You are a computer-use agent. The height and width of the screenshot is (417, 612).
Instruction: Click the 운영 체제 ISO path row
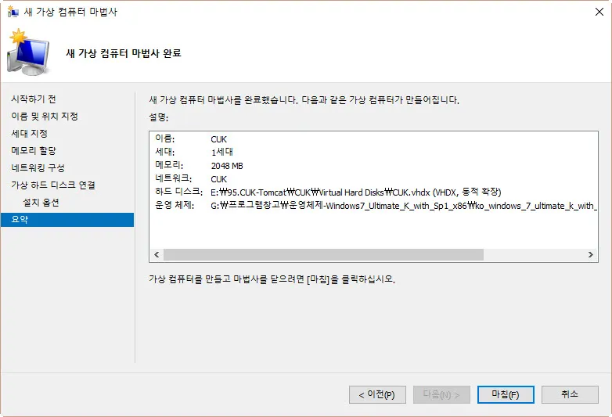click(x=376, y=206)
